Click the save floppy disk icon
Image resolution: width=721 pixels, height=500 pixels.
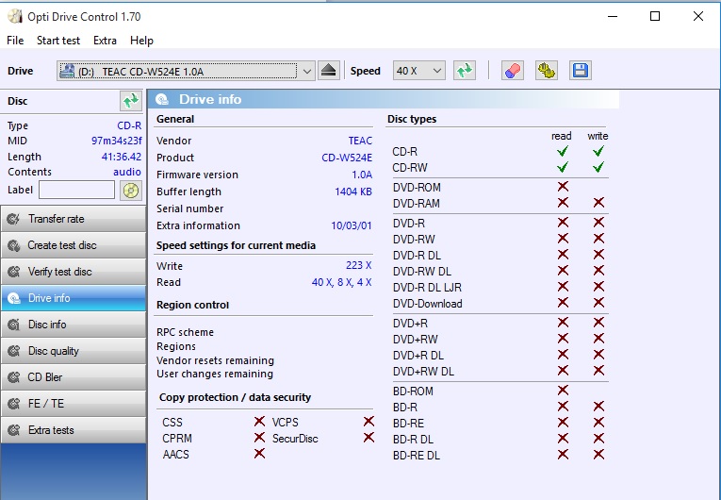pos(581,71)
